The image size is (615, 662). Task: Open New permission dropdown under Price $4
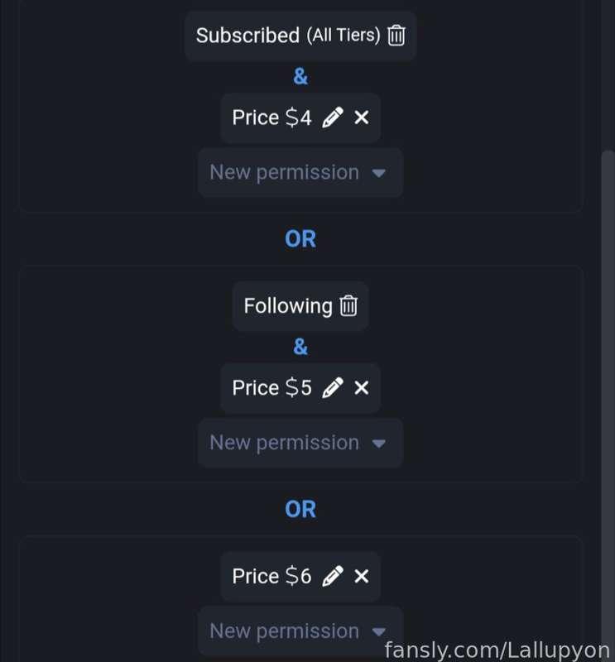click(300, 173)
